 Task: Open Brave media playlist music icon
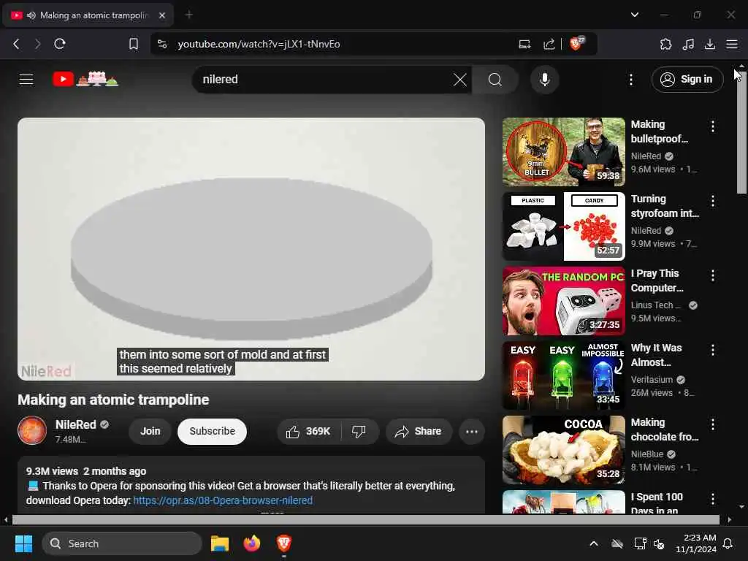click(688, 45)
